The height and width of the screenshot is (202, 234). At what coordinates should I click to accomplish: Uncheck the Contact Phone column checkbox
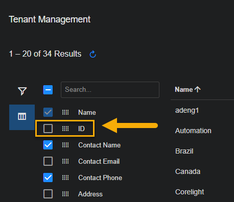tap(48, 178)
